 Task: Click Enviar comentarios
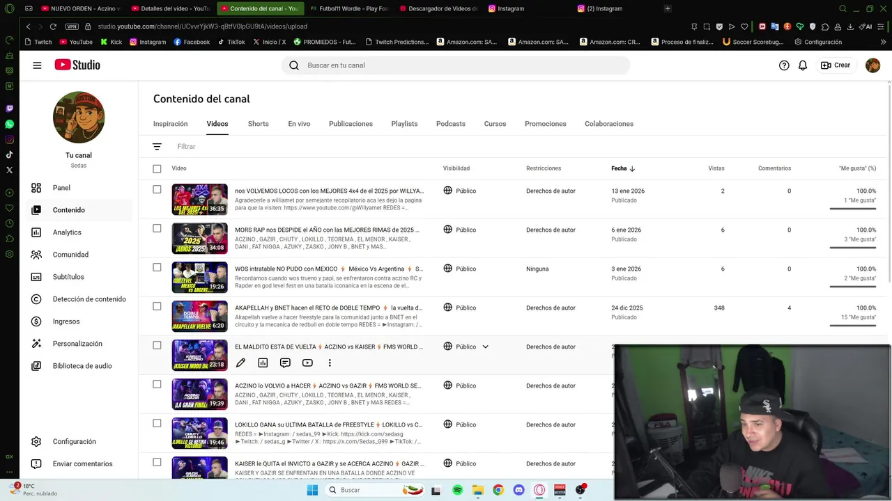[79, 464]
